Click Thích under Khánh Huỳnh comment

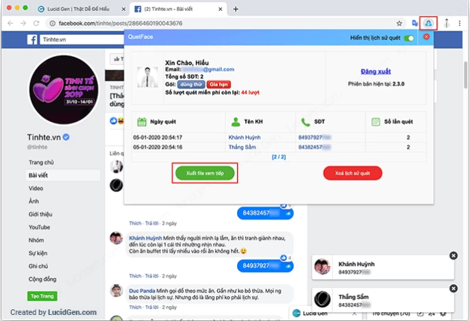coord(135,276)
